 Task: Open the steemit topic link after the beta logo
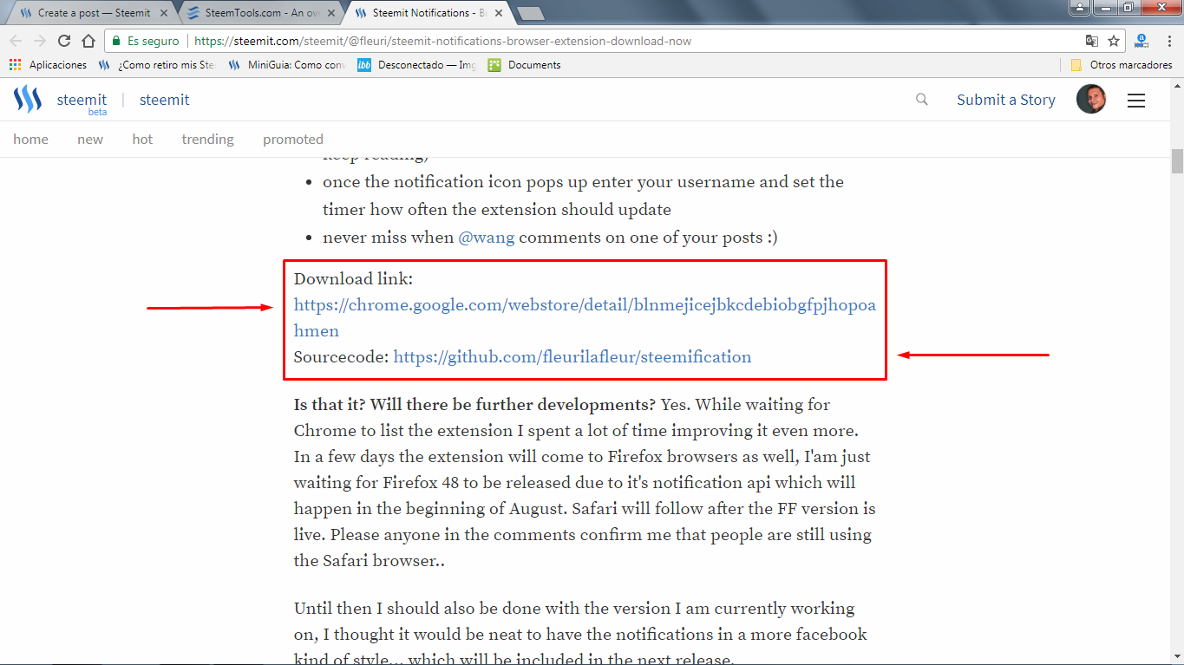tap(165, 100)
